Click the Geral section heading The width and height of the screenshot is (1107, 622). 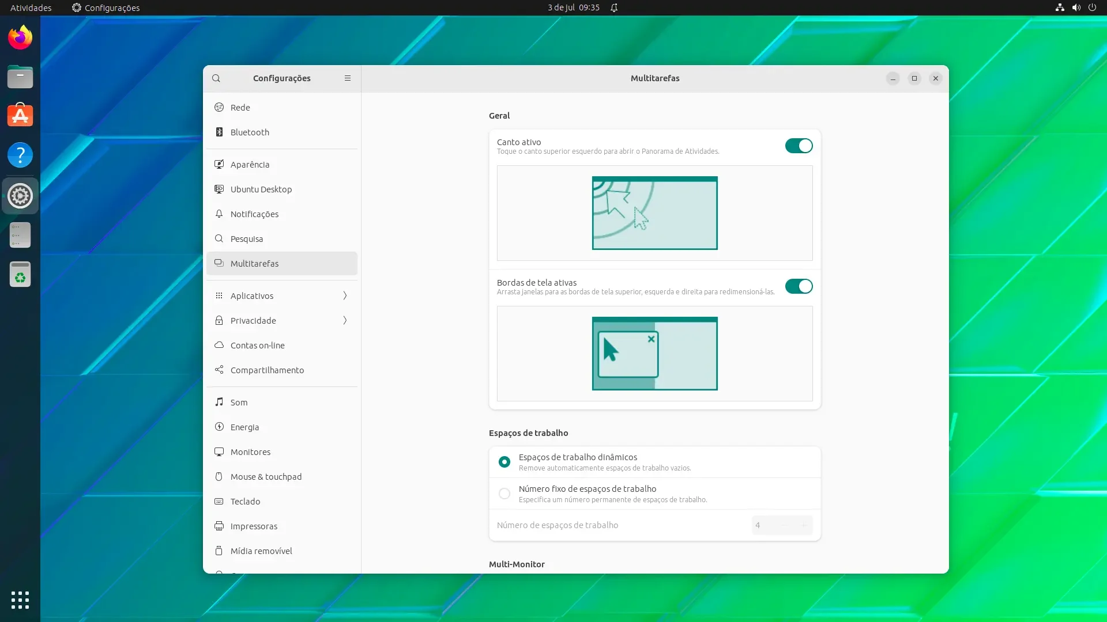499,115
